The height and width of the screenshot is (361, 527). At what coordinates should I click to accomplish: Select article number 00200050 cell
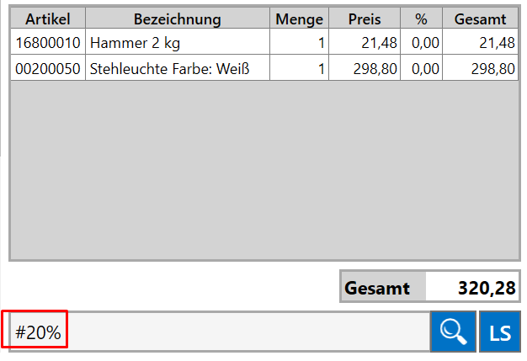[48, 68]
